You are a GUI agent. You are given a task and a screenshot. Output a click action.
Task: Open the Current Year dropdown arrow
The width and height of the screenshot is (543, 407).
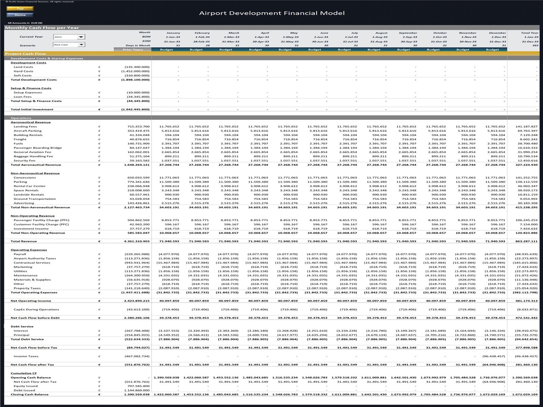[x=81, y=37]
